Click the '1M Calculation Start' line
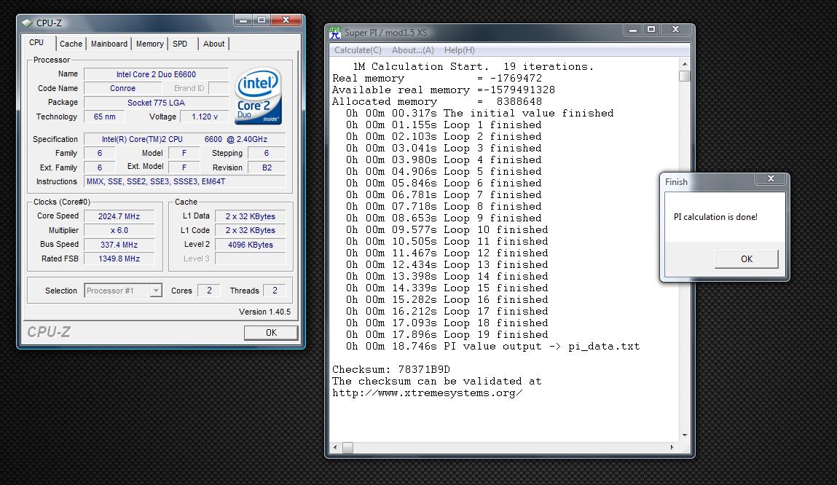Image resolution: width=837 pixels, height=485 pixels. point(473,67)
